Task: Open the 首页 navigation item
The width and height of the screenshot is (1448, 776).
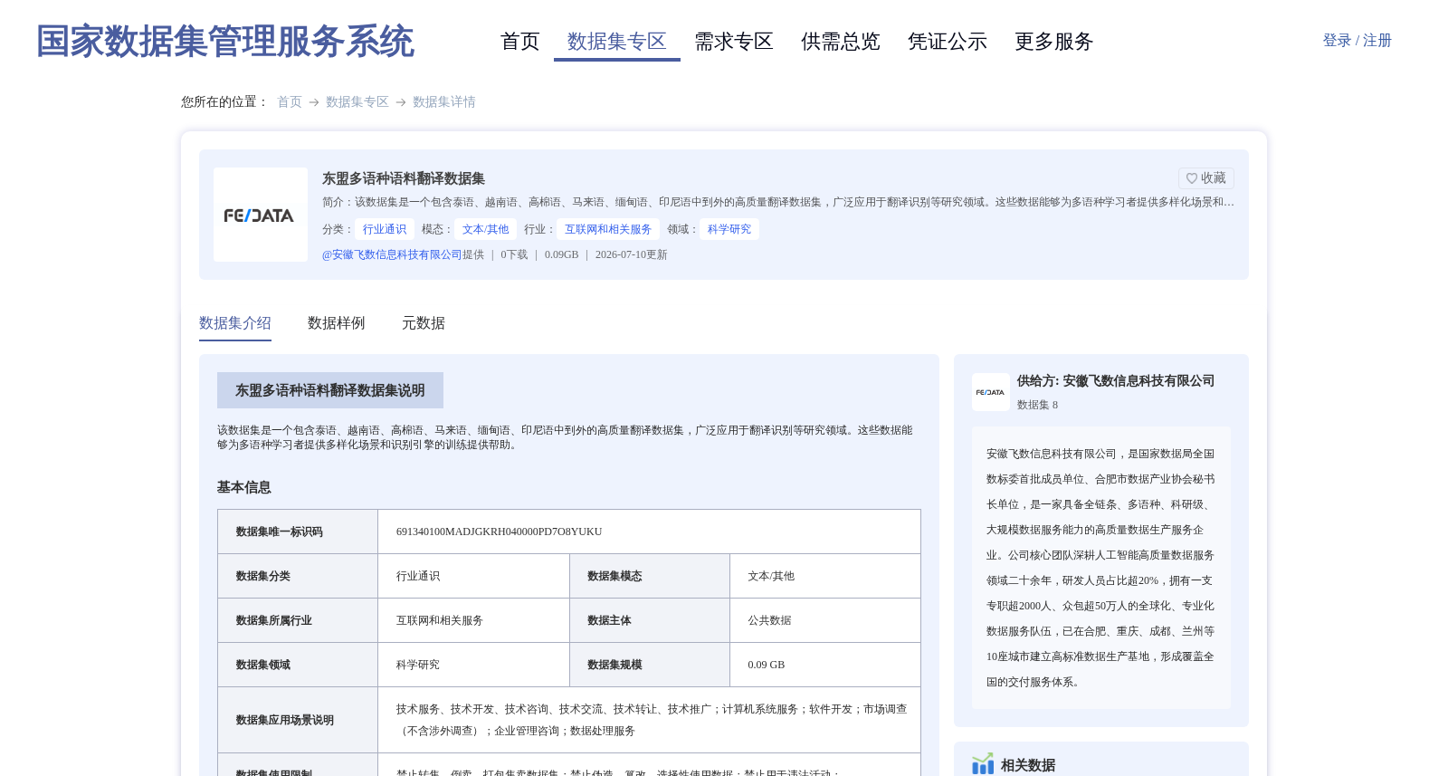Action: pyautogui.click(x=520, y=42)
